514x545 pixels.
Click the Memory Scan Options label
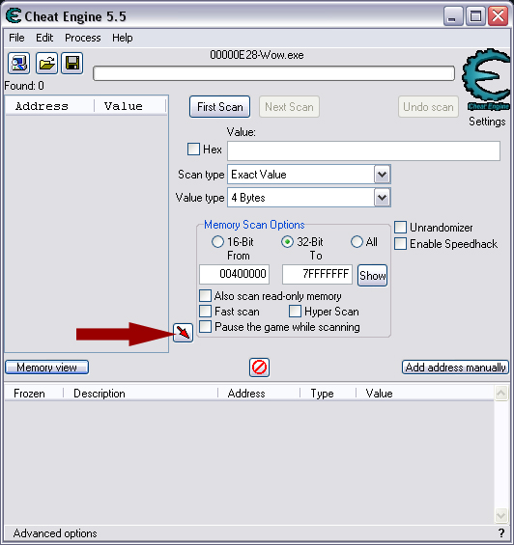(x=254, y=225)
